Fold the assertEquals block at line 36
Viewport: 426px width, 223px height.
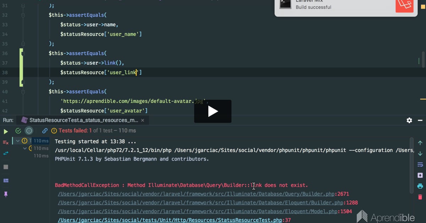pyautogui.click(x=23, y=53)
